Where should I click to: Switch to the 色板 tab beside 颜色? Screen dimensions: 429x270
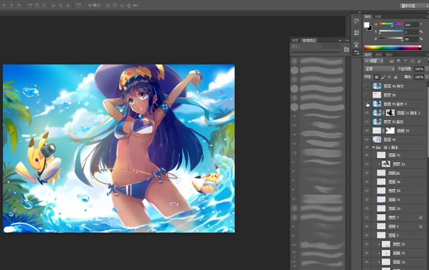[378, 17]
